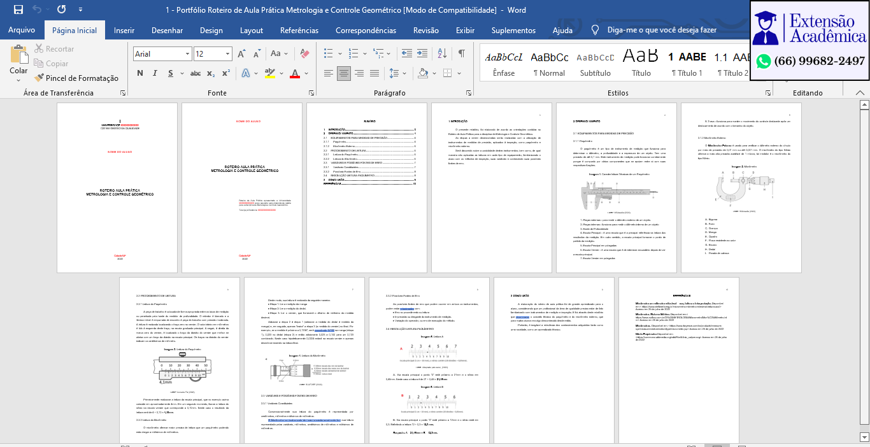Open the font size 12 box
870x447 pixels.
click(212, 54)
